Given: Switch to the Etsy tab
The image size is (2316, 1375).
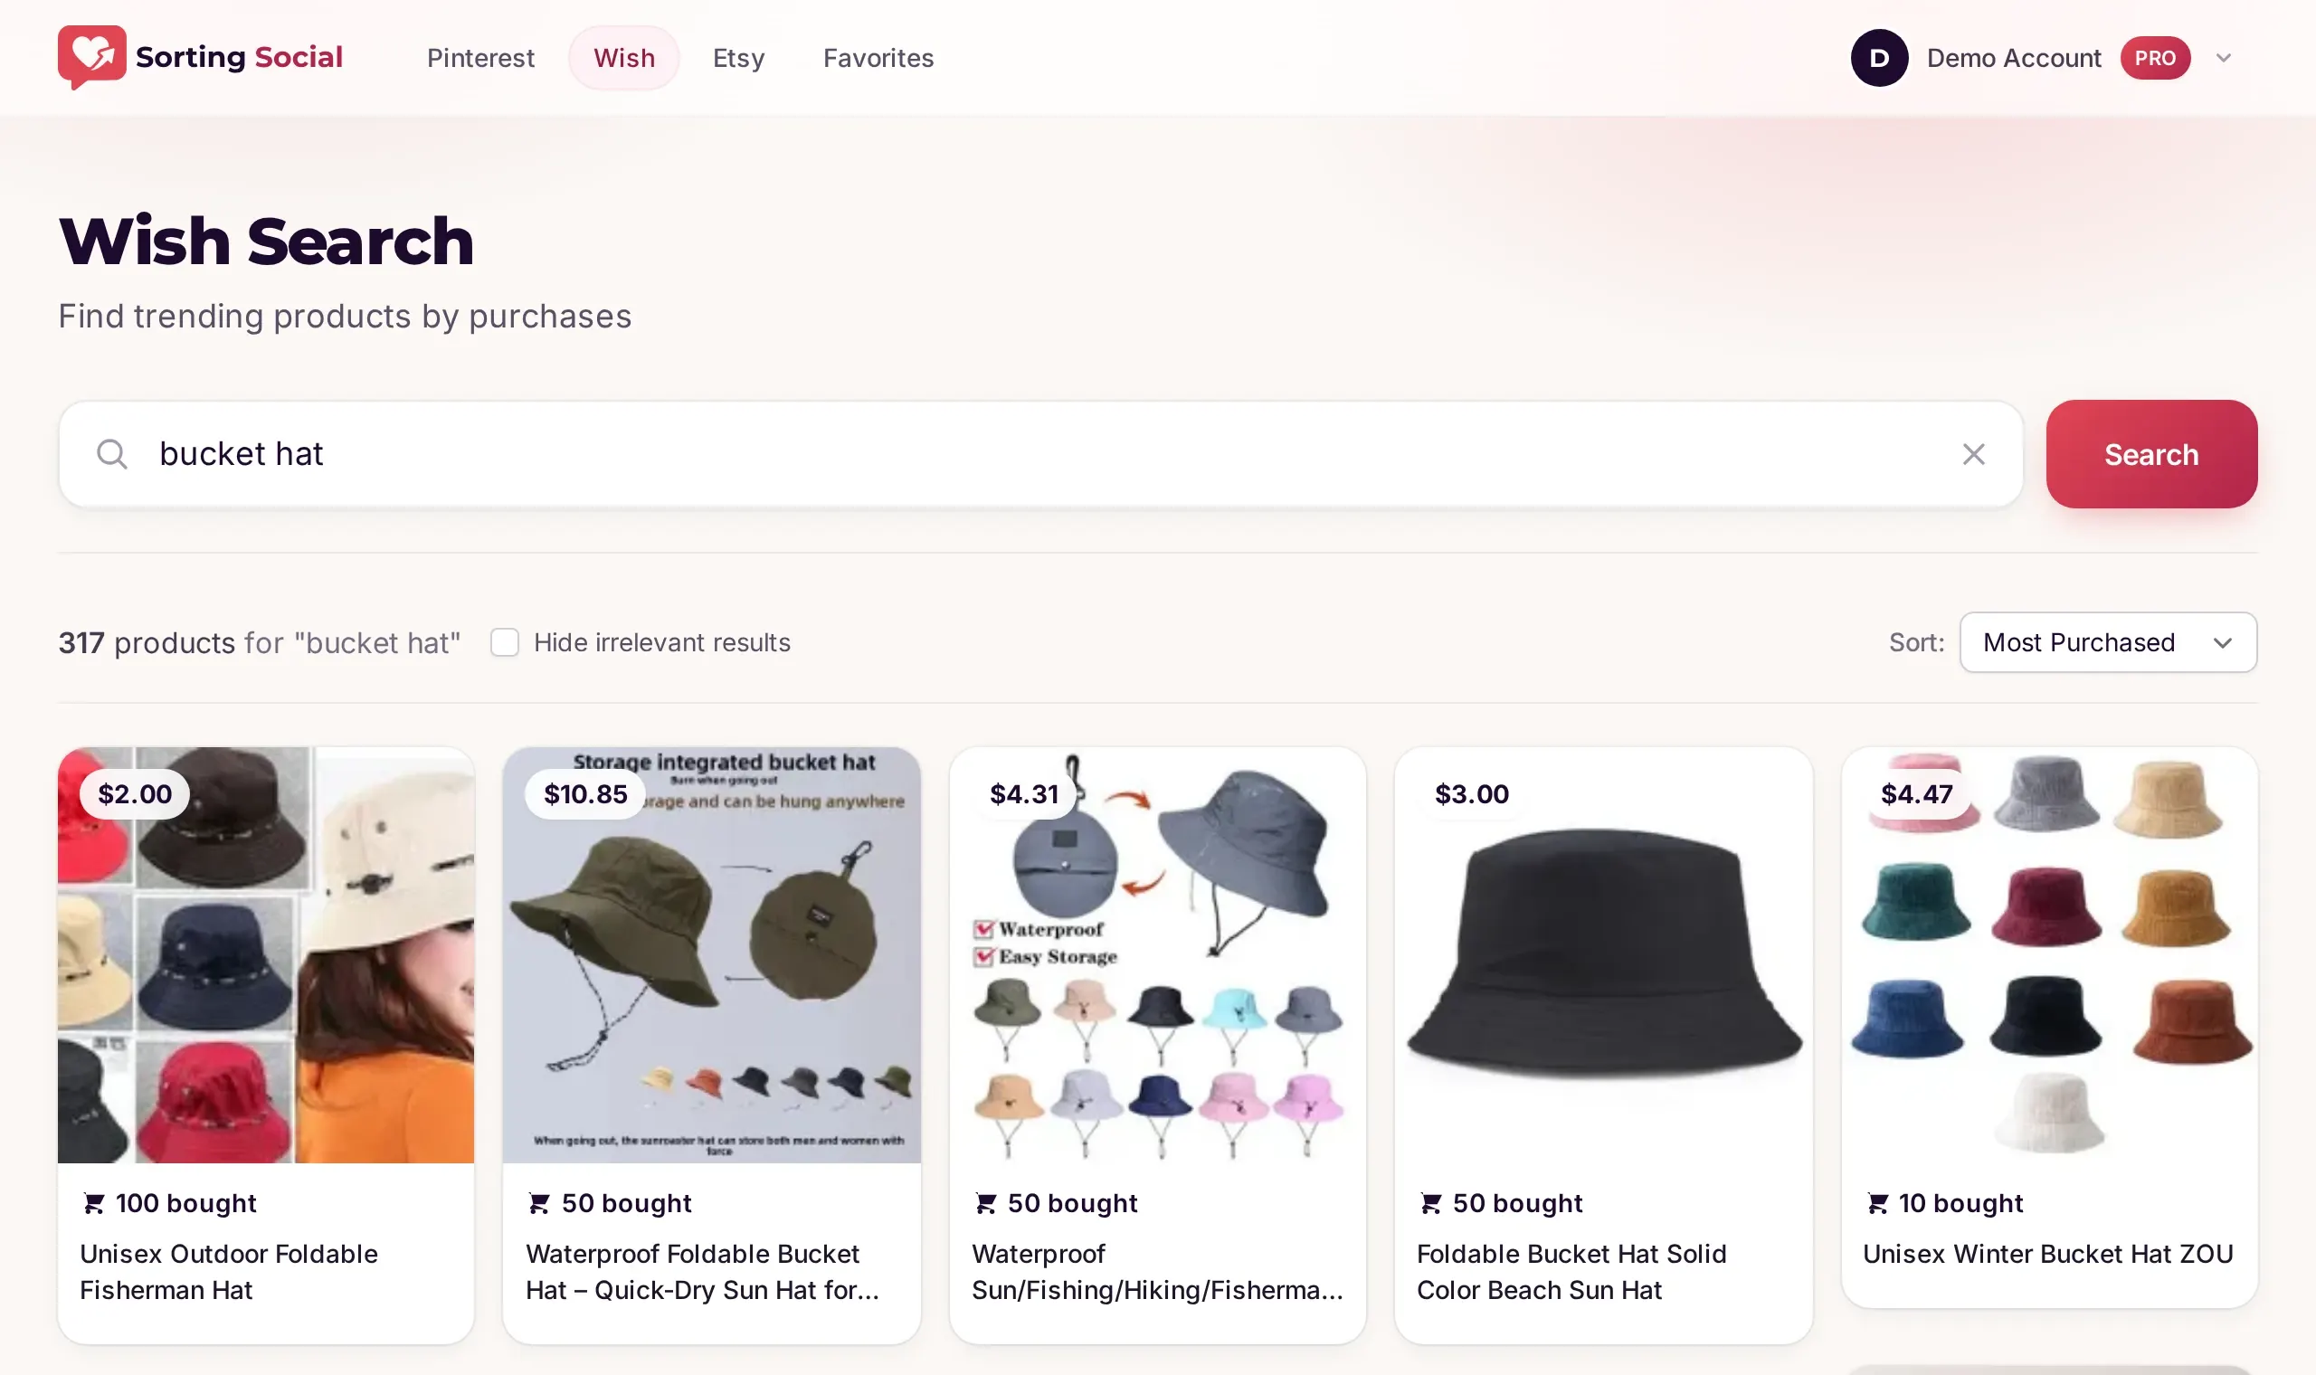Looking at the screenshot, I should pos(738,58).
